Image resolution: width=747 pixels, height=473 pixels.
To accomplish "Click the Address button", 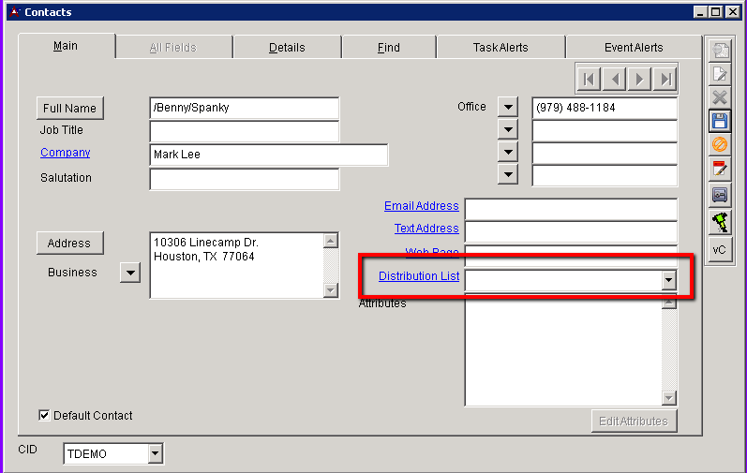I will click(x=70, y=244).
